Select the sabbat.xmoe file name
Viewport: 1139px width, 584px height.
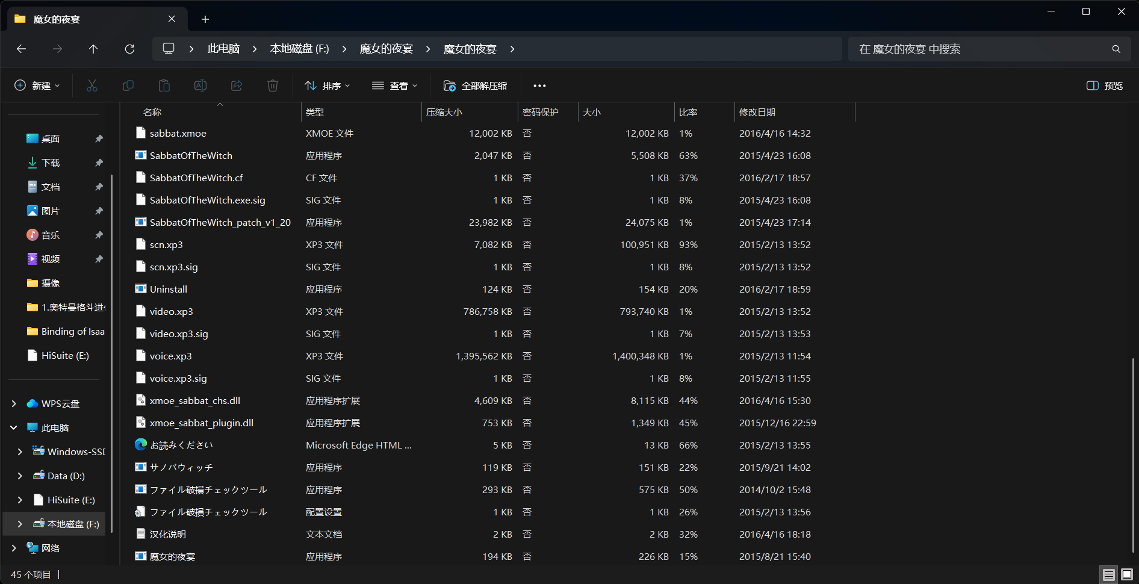tap(178, 133)
